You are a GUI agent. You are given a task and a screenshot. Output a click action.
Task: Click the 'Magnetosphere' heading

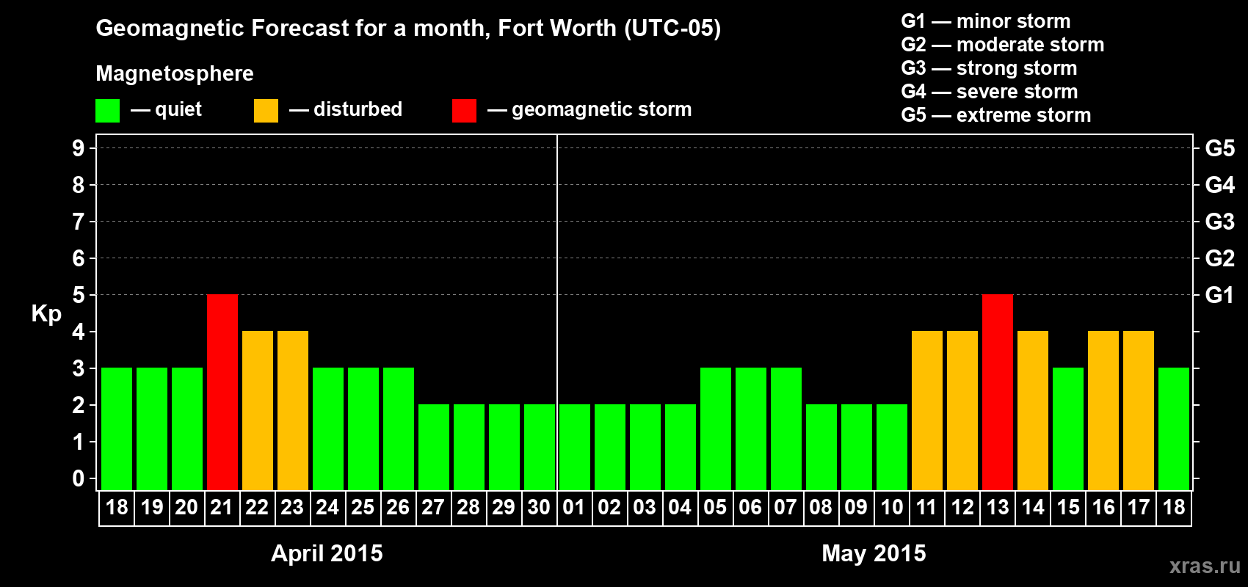(175, 73)
